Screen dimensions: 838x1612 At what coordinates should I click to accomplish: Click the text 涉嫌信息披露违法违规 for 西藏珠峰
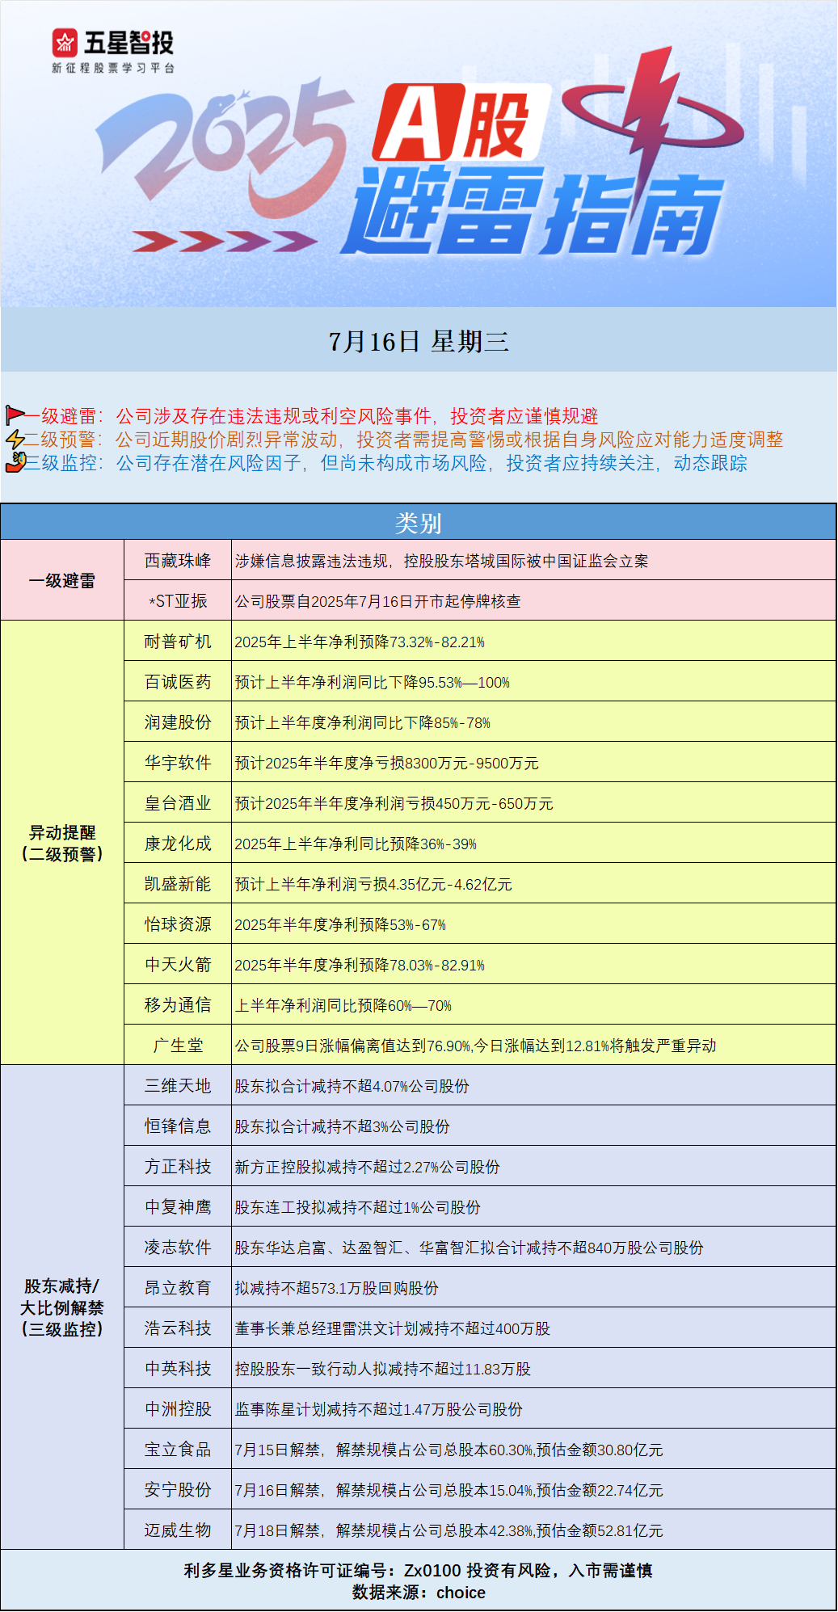point(312,561)
